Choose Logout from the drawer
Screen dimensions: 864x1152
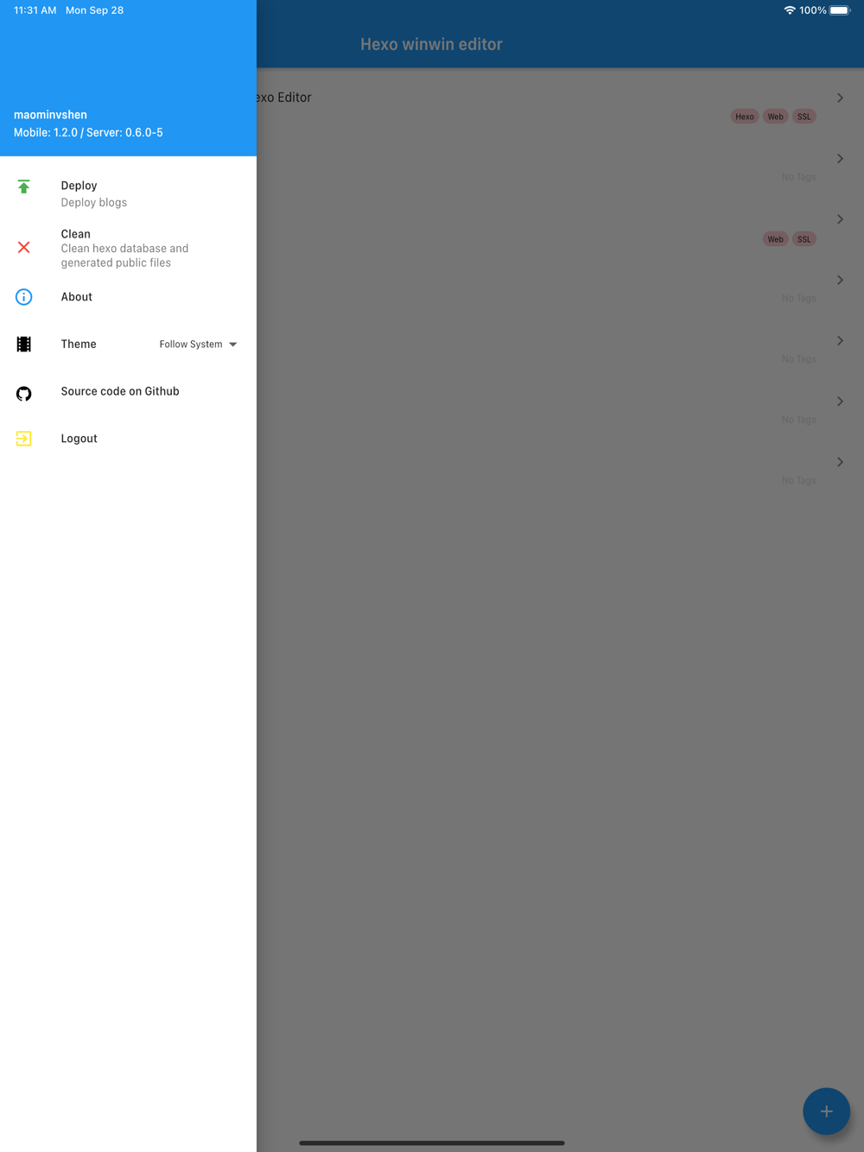pyautogui.click(x=128, y=439)
